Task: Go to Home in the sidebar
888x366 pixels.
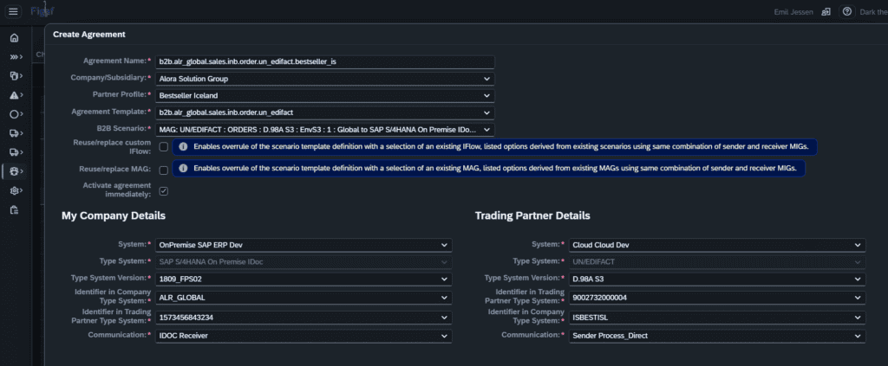Action: coord(14,38)
